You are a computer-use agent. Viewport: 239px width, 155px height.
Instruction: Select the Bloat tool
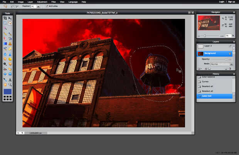5,74
